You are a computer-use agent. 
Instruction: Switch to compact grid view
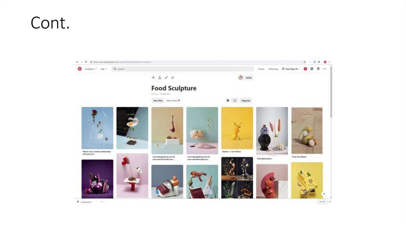(235, 100)
